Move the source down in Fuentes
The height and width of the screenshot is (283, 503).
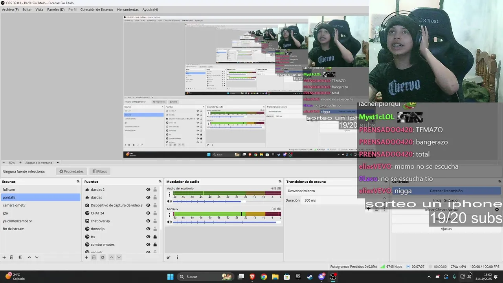pos(119,257)
